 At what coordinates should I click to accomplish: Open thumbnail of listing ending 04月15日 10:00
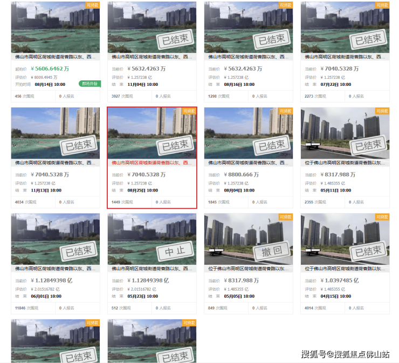point(345,239)
